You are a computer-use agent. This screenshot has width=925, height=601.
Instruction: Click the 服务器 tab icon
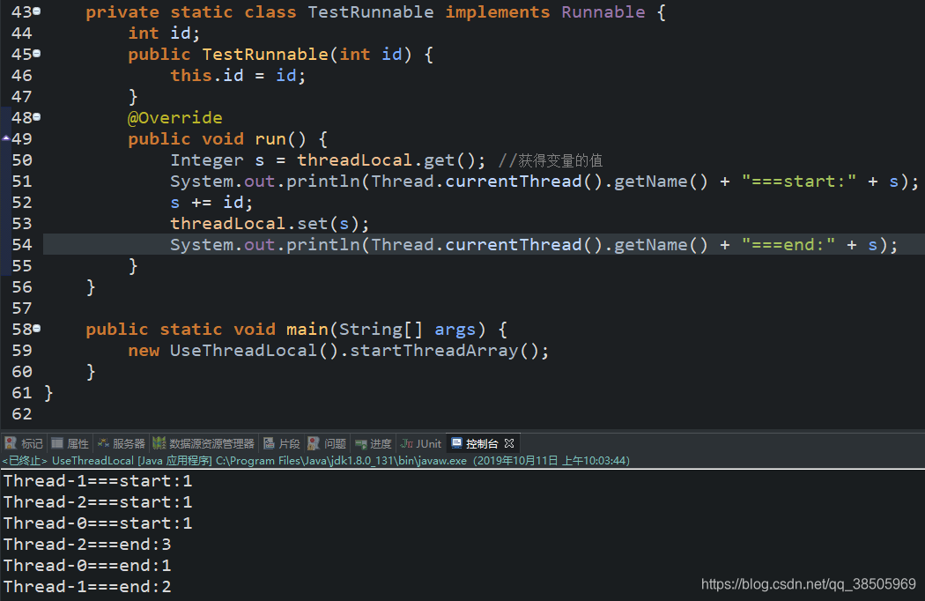point(103,443)
